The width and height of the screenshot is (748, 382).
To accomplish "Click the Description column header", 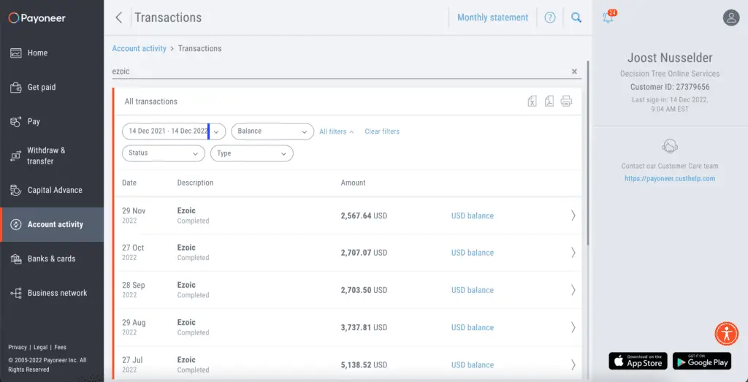I will [x=195, y=183].
